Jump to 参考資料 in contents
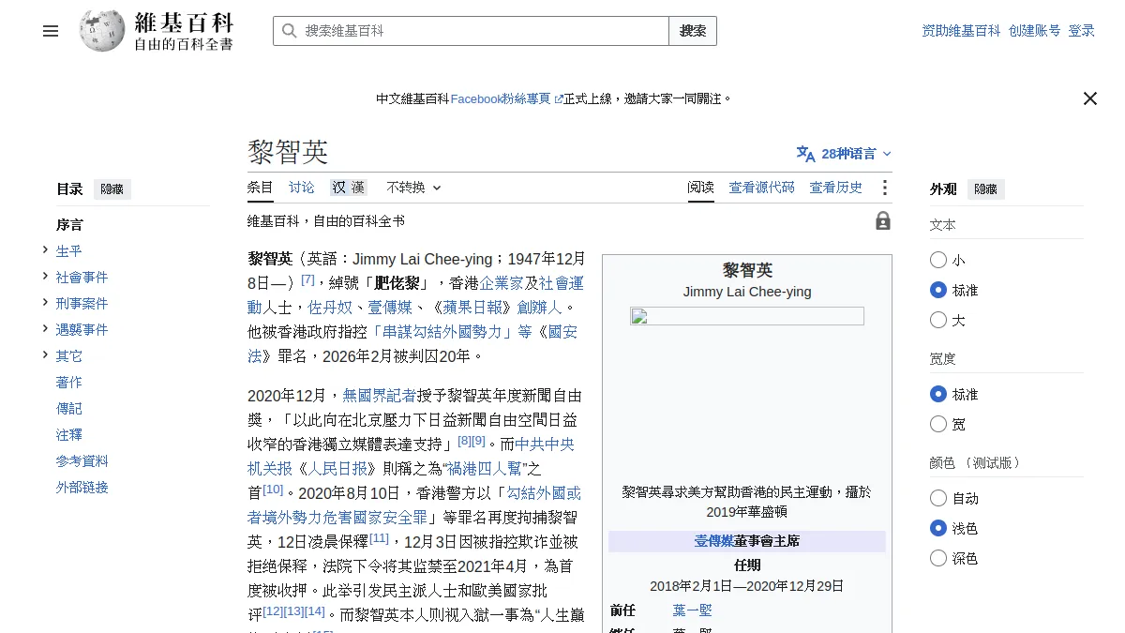Viewport: 1125px width, 633px height. (82, 461)
